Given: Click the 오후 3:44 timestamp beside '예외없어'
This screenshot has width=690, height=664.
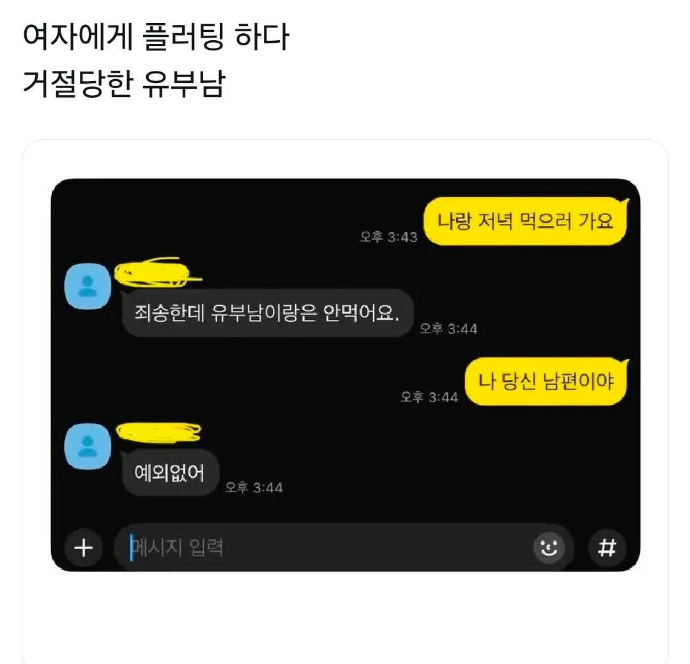Looking at the screenshot, I should coord(254,487).
